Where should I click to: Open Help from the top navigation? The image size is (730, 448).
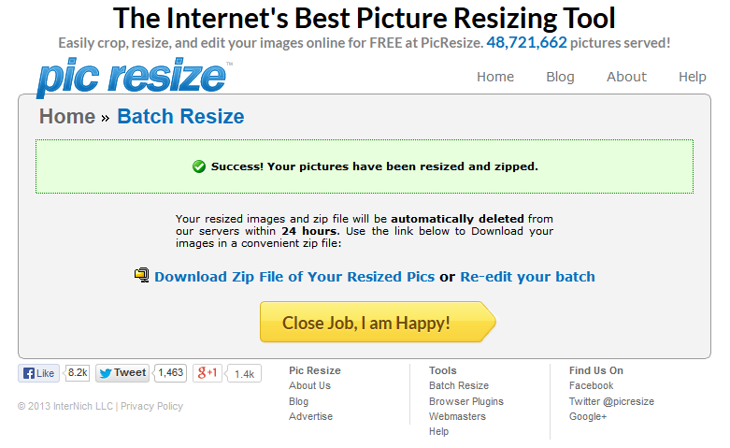693,77
